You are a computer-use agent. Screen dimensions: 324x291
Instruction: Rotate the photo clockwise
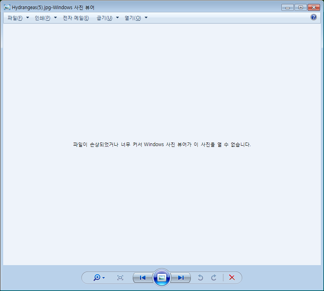click(213, 277)
